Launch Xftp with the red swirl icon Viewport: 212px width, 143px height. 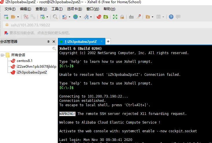(99, 17)
